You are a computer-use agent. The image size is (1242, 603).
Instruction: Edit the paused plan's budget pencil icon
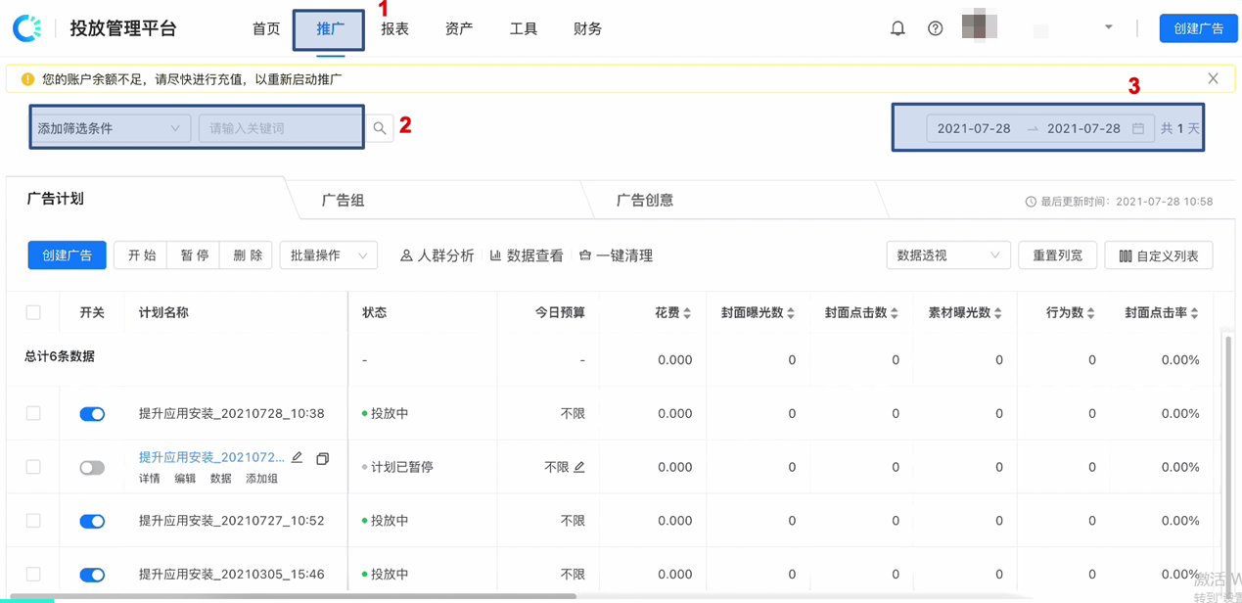(x=579, y=467)
